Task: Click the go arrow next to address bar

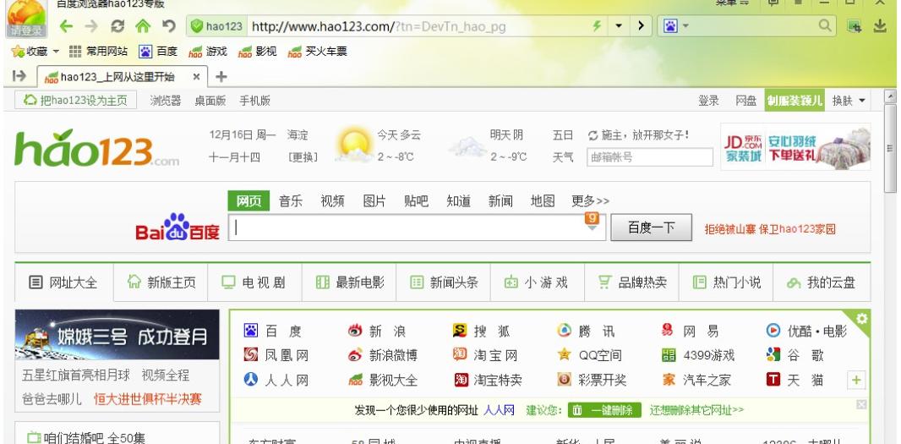Action: [x=640, y=26]
